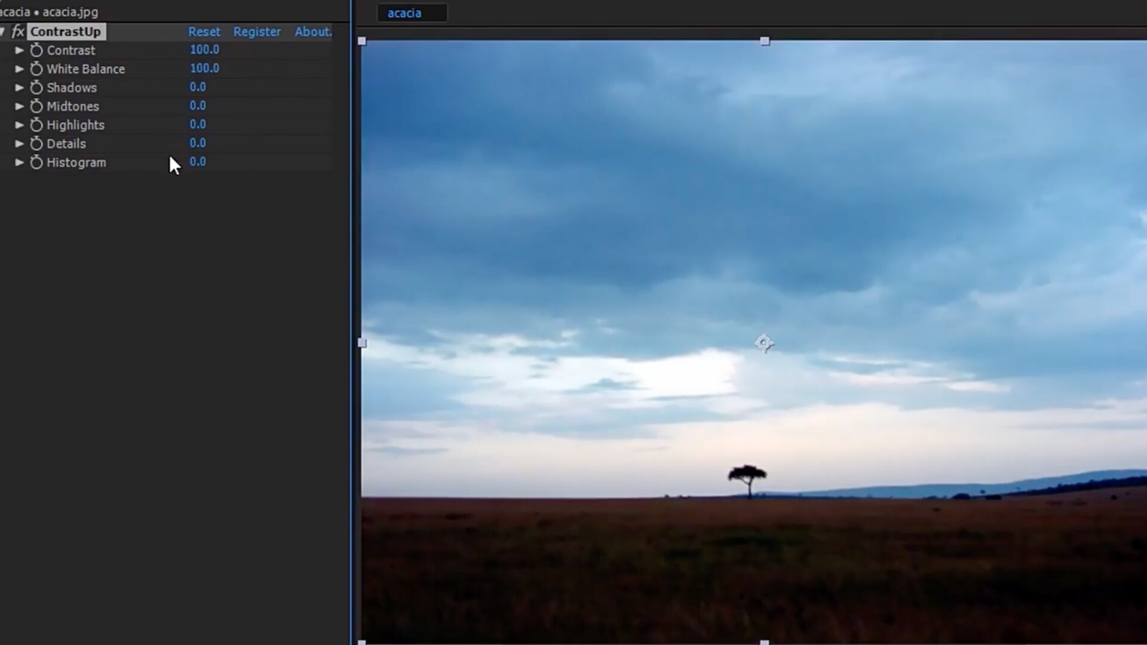
Task: Toggle the Midtones stopwatch icon
Action: pos(36,106)
